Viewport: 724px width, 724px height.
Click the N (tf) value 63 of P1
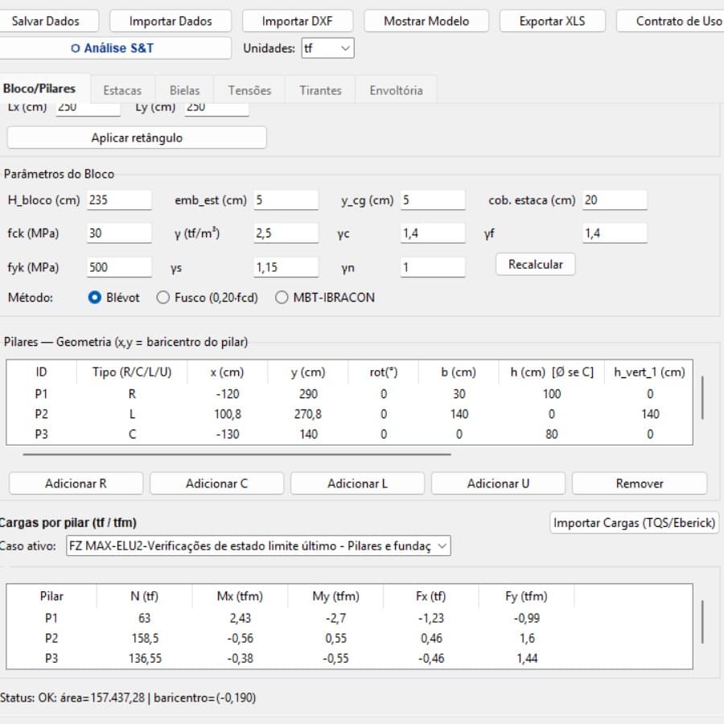145,618
